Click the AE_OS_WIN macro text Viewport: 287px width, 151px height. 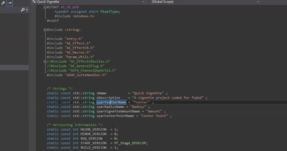[70, 7]
